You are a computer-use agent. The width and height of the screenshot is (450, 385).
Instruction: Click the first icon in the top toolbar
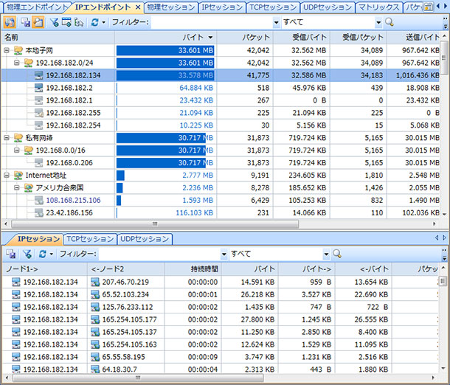pyautogui.click(x=10, y=22)
